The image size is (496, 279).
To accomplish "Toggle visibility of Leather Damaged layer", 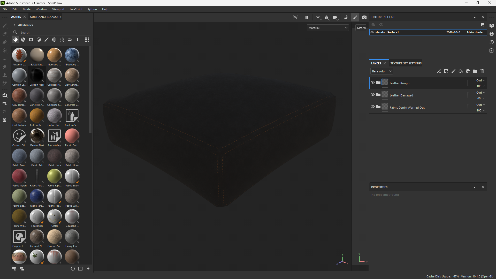I will (x=373, y=94).
